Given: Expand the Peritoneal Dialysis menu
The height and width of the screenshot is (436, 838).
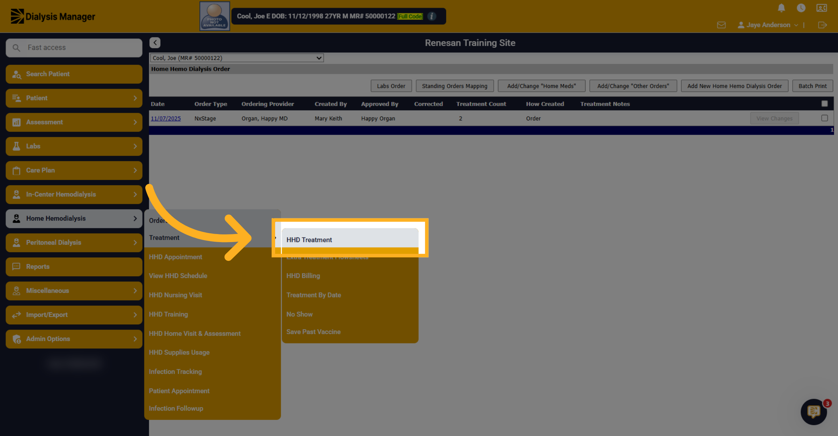Looking at the screenshot, I should pos(74,242).
